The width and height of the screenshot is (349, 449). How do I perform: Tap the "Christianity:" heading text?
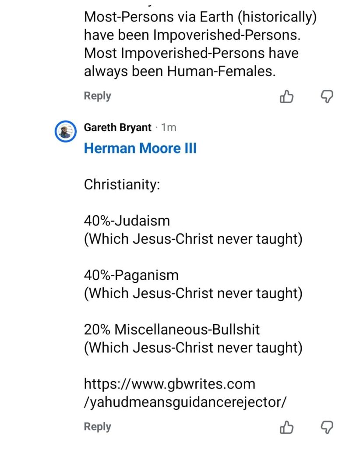[122, 185]
